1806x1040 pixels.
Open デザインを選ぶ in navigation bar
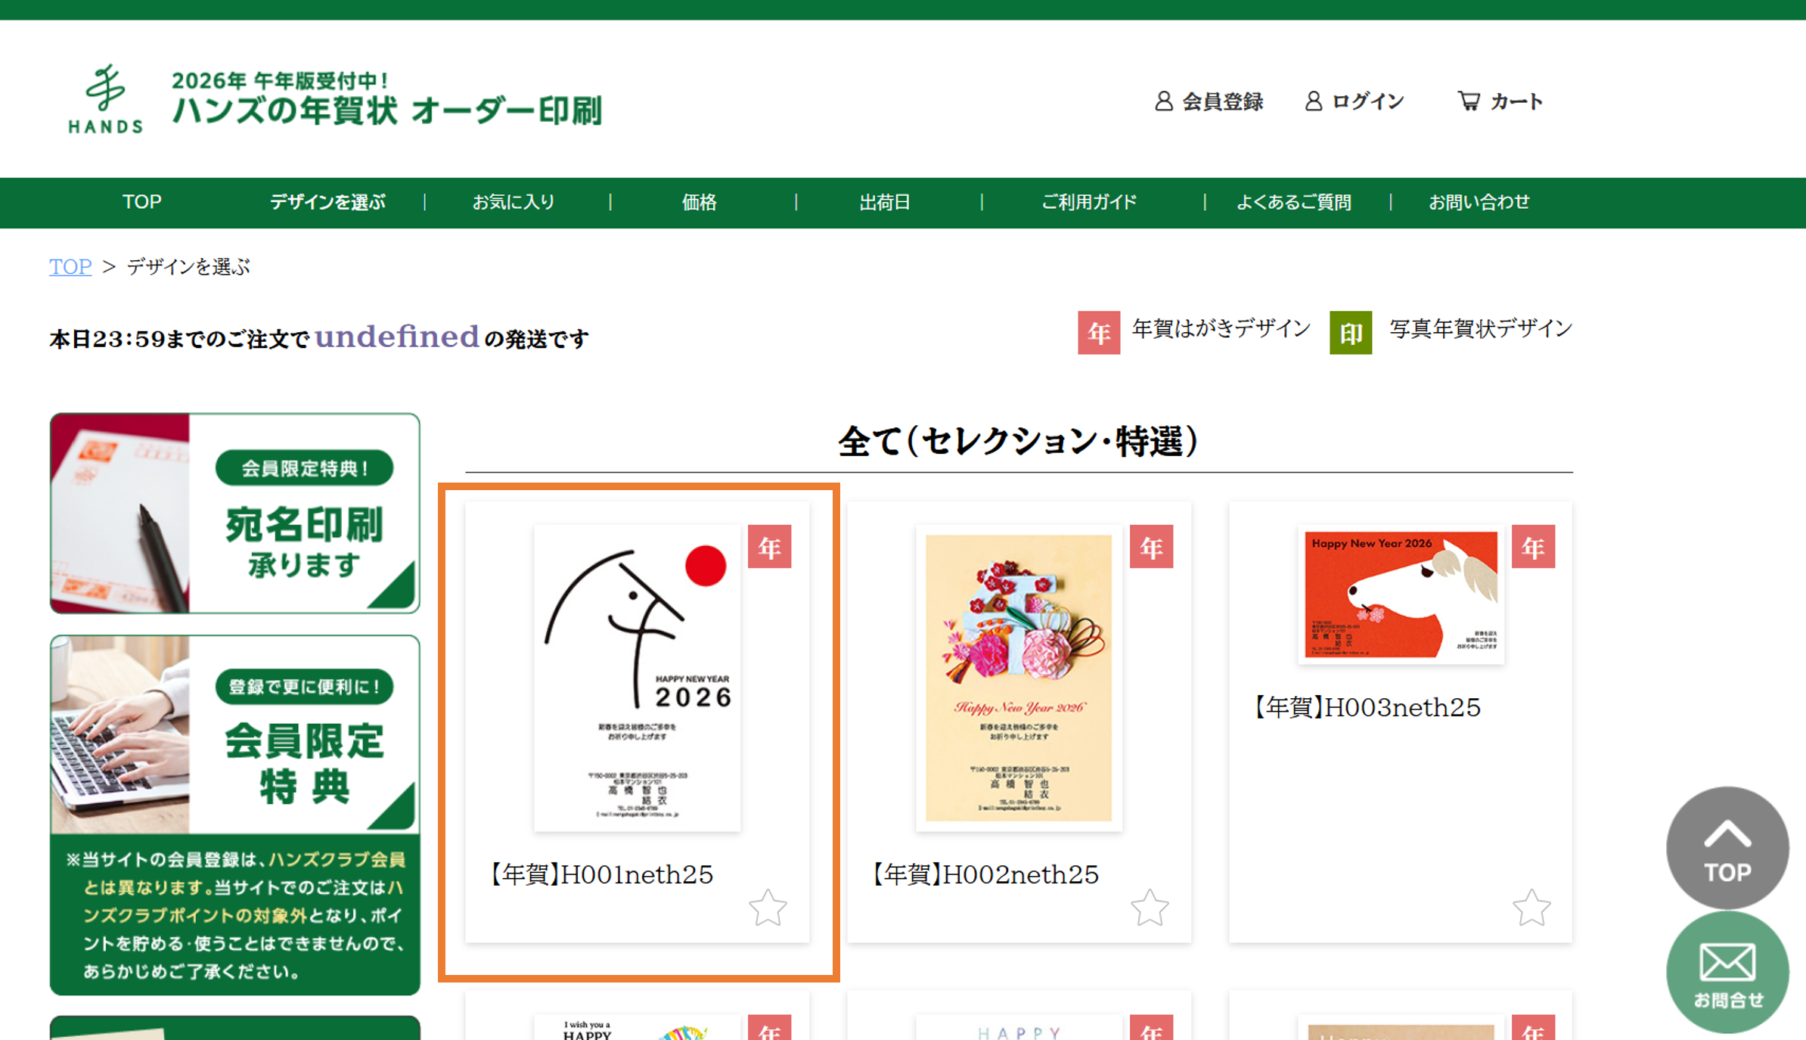[327, 202]
